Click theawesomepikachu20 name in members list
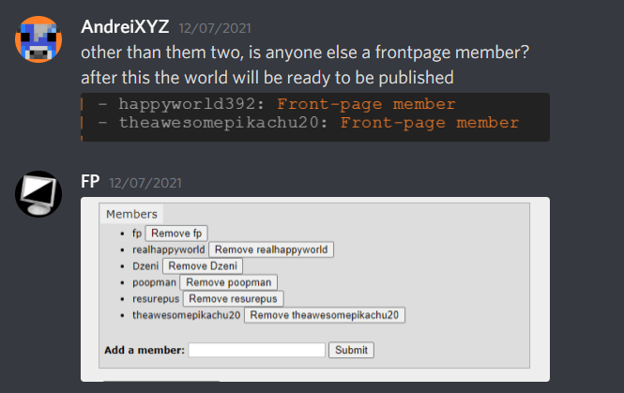This screenshot has width=624, height=393. click(186, 315)
